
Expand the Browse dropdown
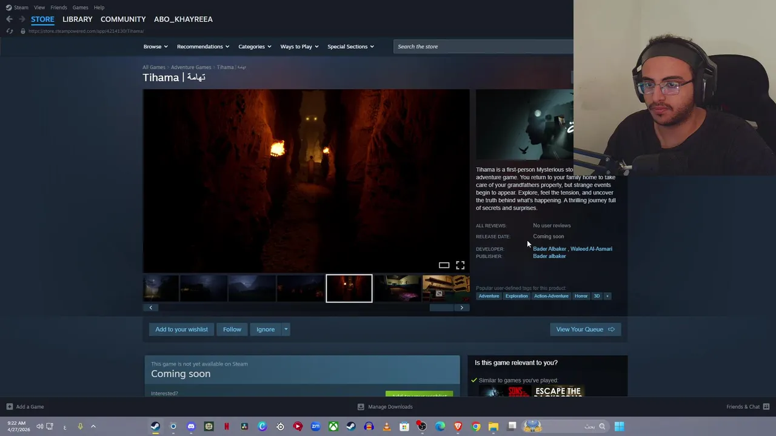[x=155, y=47]
